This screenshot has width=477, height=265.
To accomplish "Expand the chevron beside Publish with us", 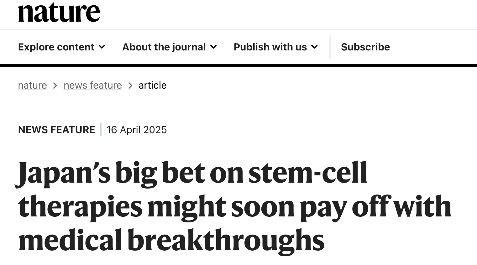I will click(x=314, y=47).
